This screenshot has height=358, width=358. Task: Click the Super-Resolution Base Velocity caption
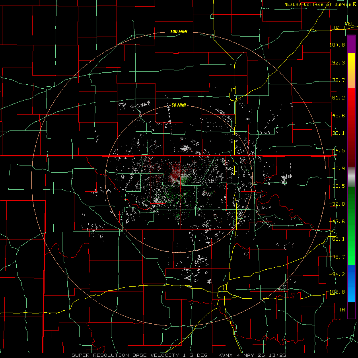point(179,355)
